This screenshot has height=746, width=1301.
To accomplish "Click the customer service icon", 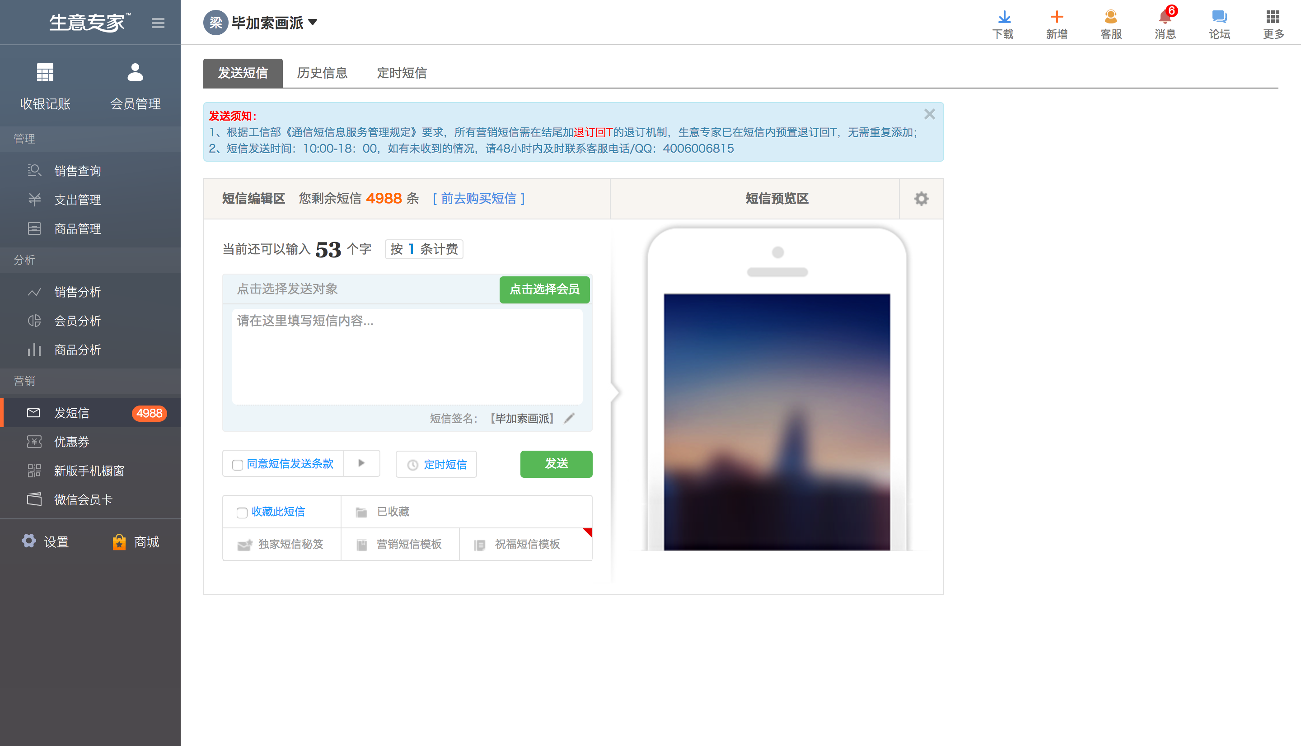I will tap(1110, 18).
